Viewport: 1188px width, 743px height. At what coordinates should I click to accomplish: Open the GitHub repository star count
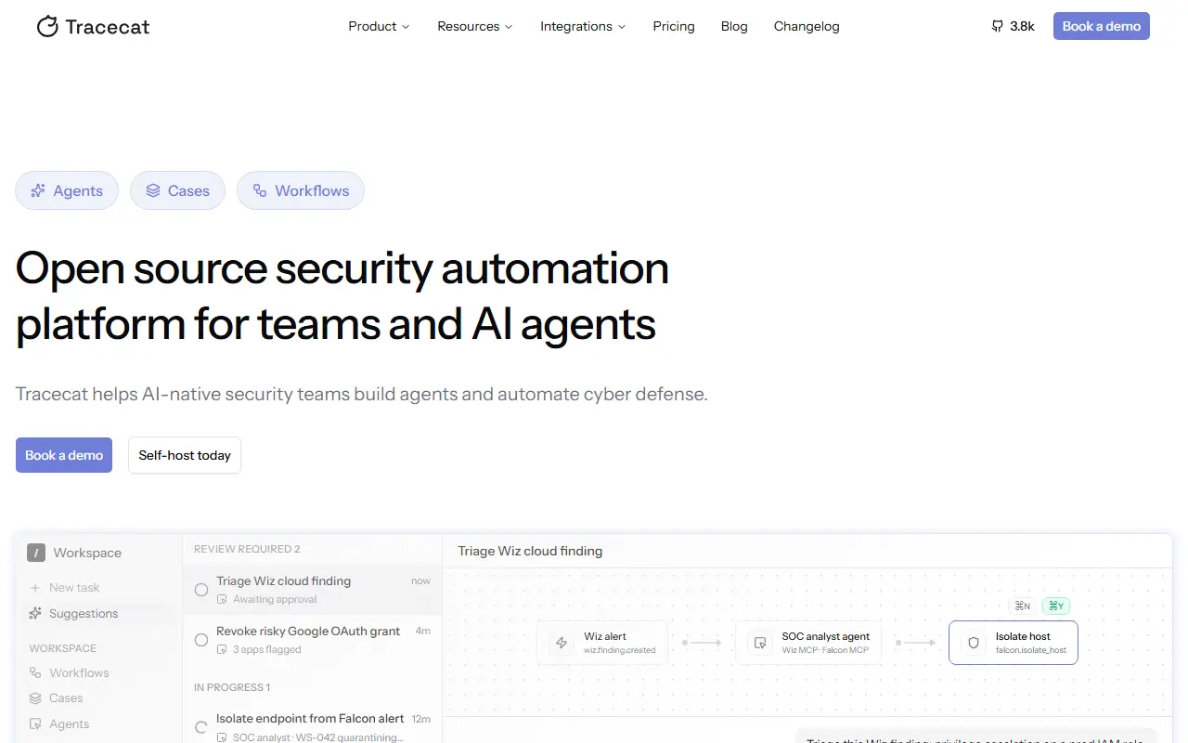pyautogui.click(x=1013, y=26)
